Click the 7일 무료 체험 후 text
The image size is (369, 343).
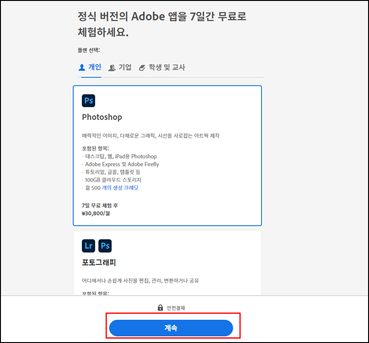[100, 206]
